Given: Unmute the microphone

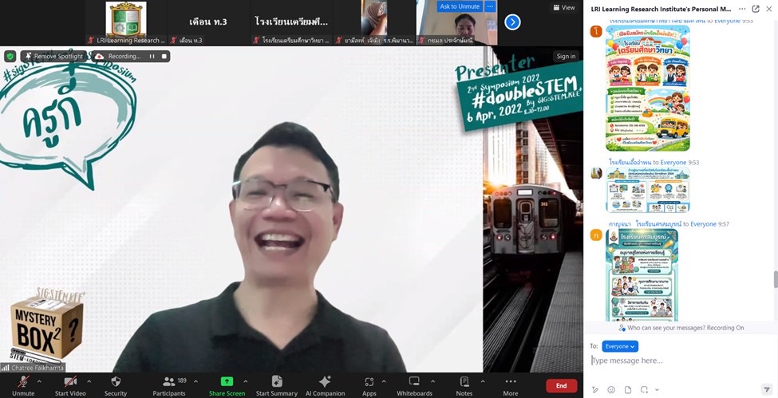Looking at the screenshot, I should [23, 382].
